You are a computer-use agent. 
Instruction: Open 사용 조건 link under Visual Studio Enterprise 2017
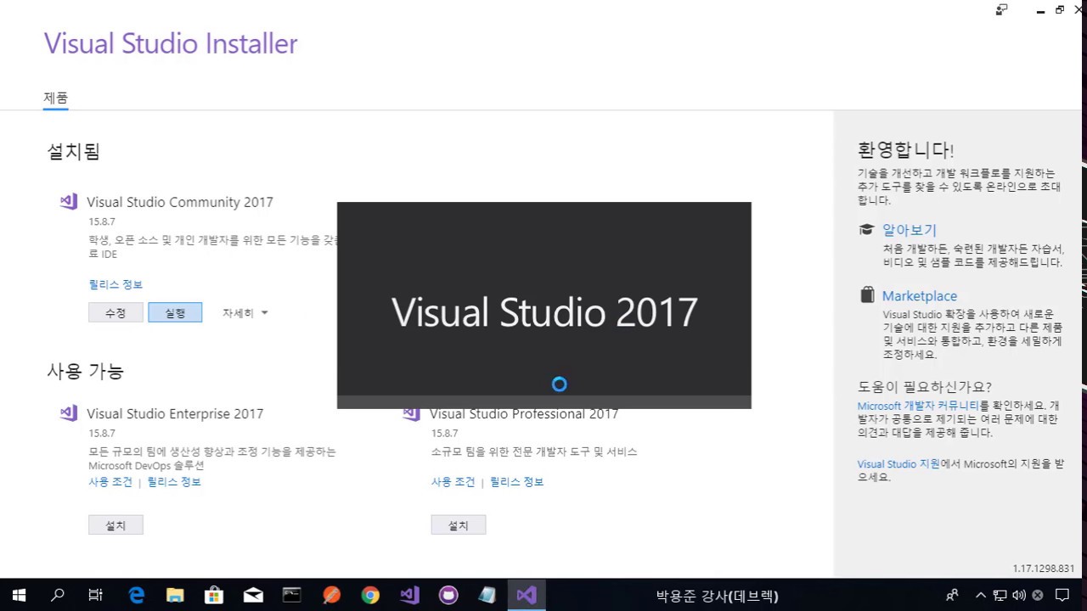click(x=110, y=482)
